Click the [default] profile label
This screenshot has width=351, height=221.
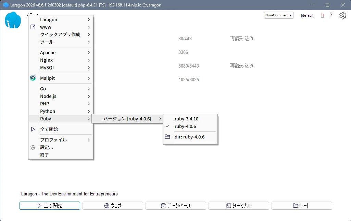[x=308, y=15]
